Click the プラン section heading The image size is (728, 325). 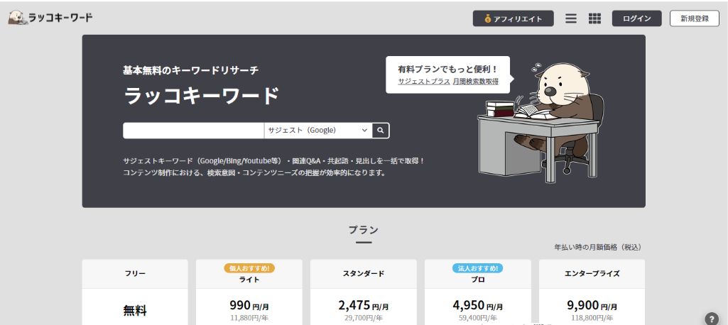(364, 230)
